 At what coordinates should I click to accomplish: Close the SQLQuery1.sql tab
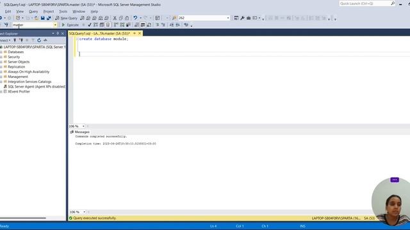coord(140,33)
